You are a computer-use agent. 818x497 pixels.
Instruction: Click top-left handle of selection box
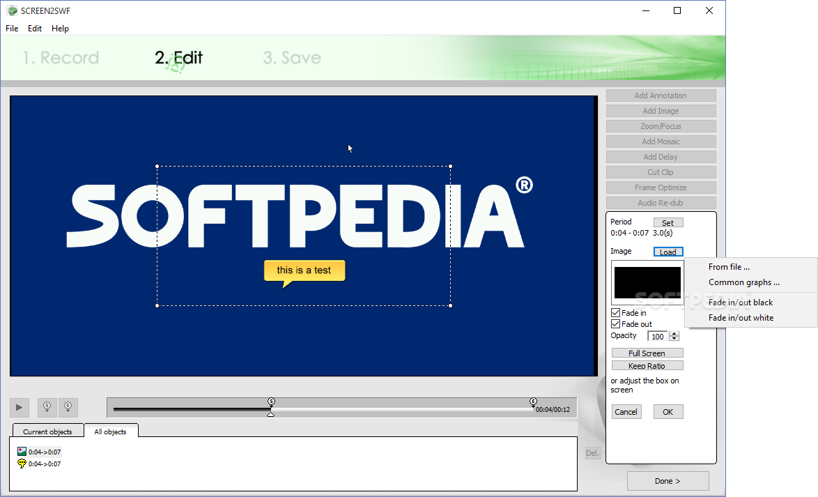coord(157,167)
